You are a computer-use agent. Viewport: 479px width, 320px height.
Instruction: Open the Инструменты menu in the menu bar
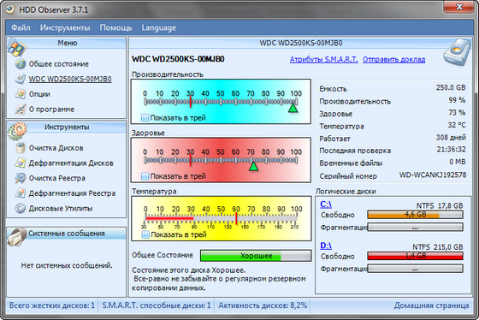[x=65, y=27]
